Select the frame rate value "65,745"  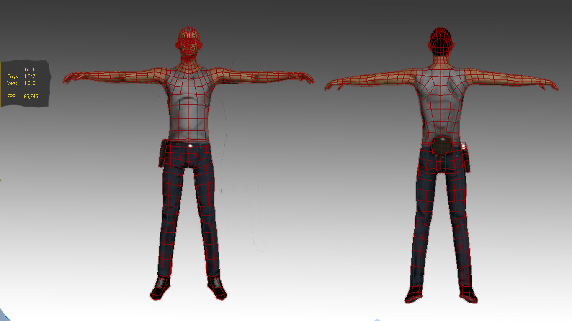tap(31, 97)
